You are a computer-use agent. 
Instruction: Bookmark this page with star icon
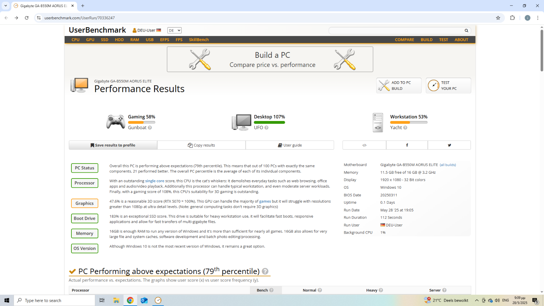tap(498, 18)
